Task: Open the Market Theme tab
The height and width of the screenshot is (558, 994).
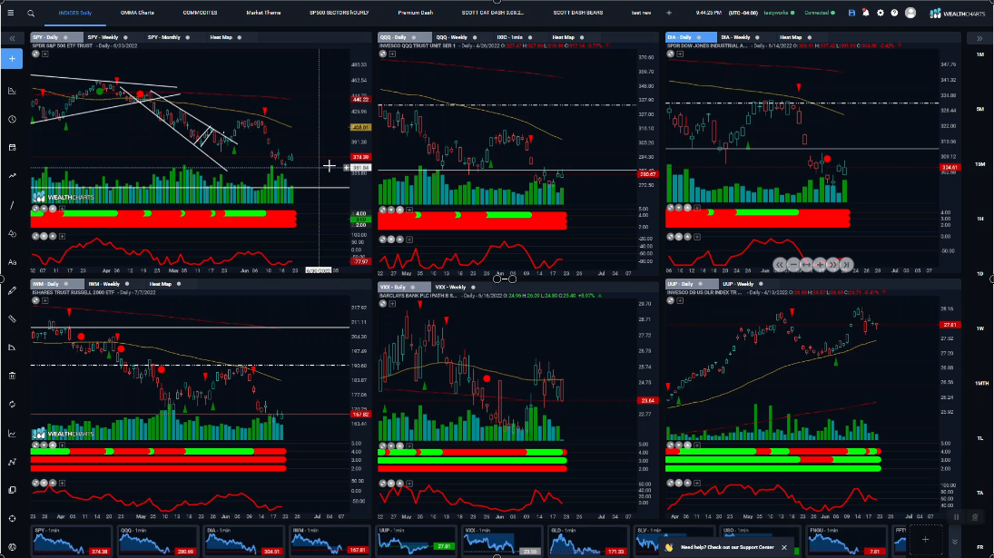Action: [x=263, y=13]
